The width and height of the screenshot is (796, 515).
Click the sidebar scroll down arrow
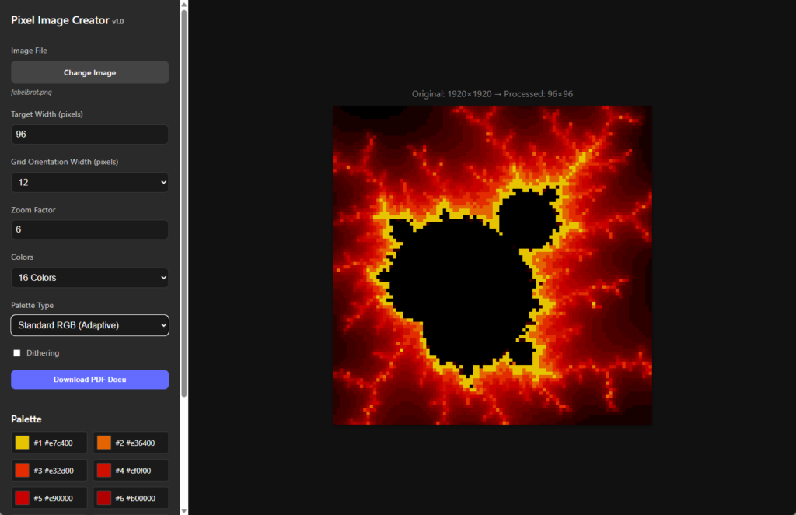point(184,510)
